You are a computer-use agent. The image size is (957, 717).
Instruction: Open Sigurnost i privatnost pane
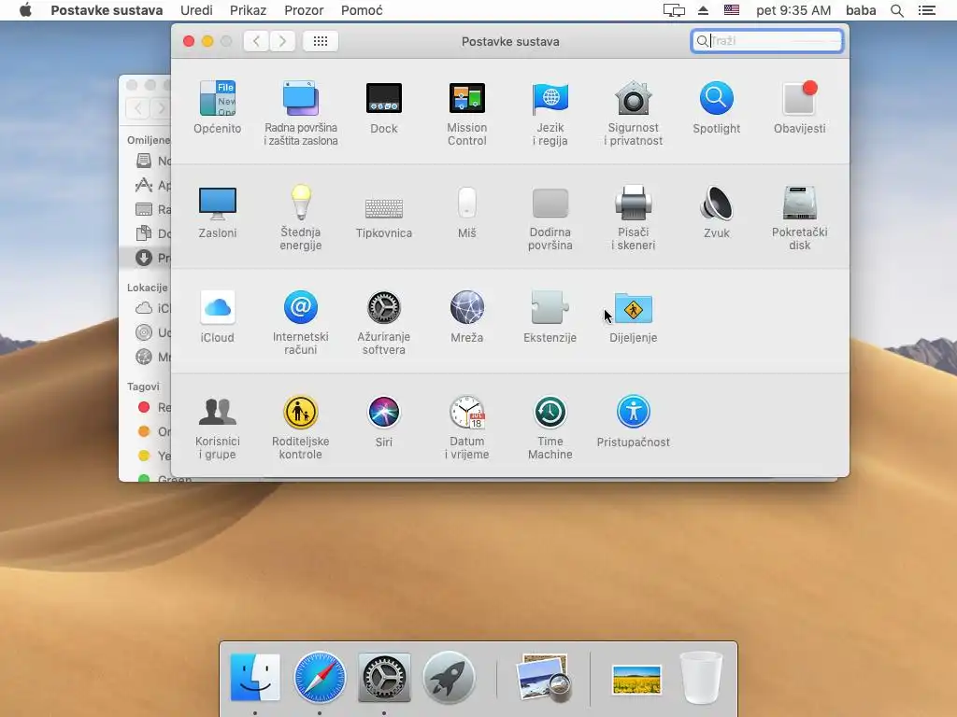(633, 113)
